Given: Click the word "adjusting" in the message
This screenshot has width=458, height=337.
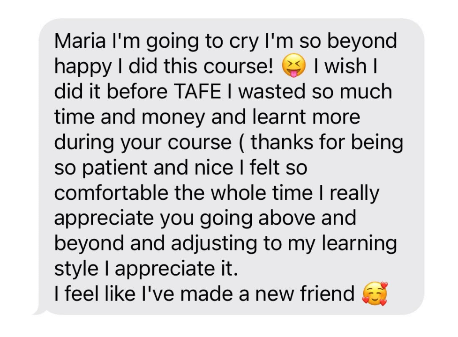Looking at the screenshot, I should [x=213, y=244].
